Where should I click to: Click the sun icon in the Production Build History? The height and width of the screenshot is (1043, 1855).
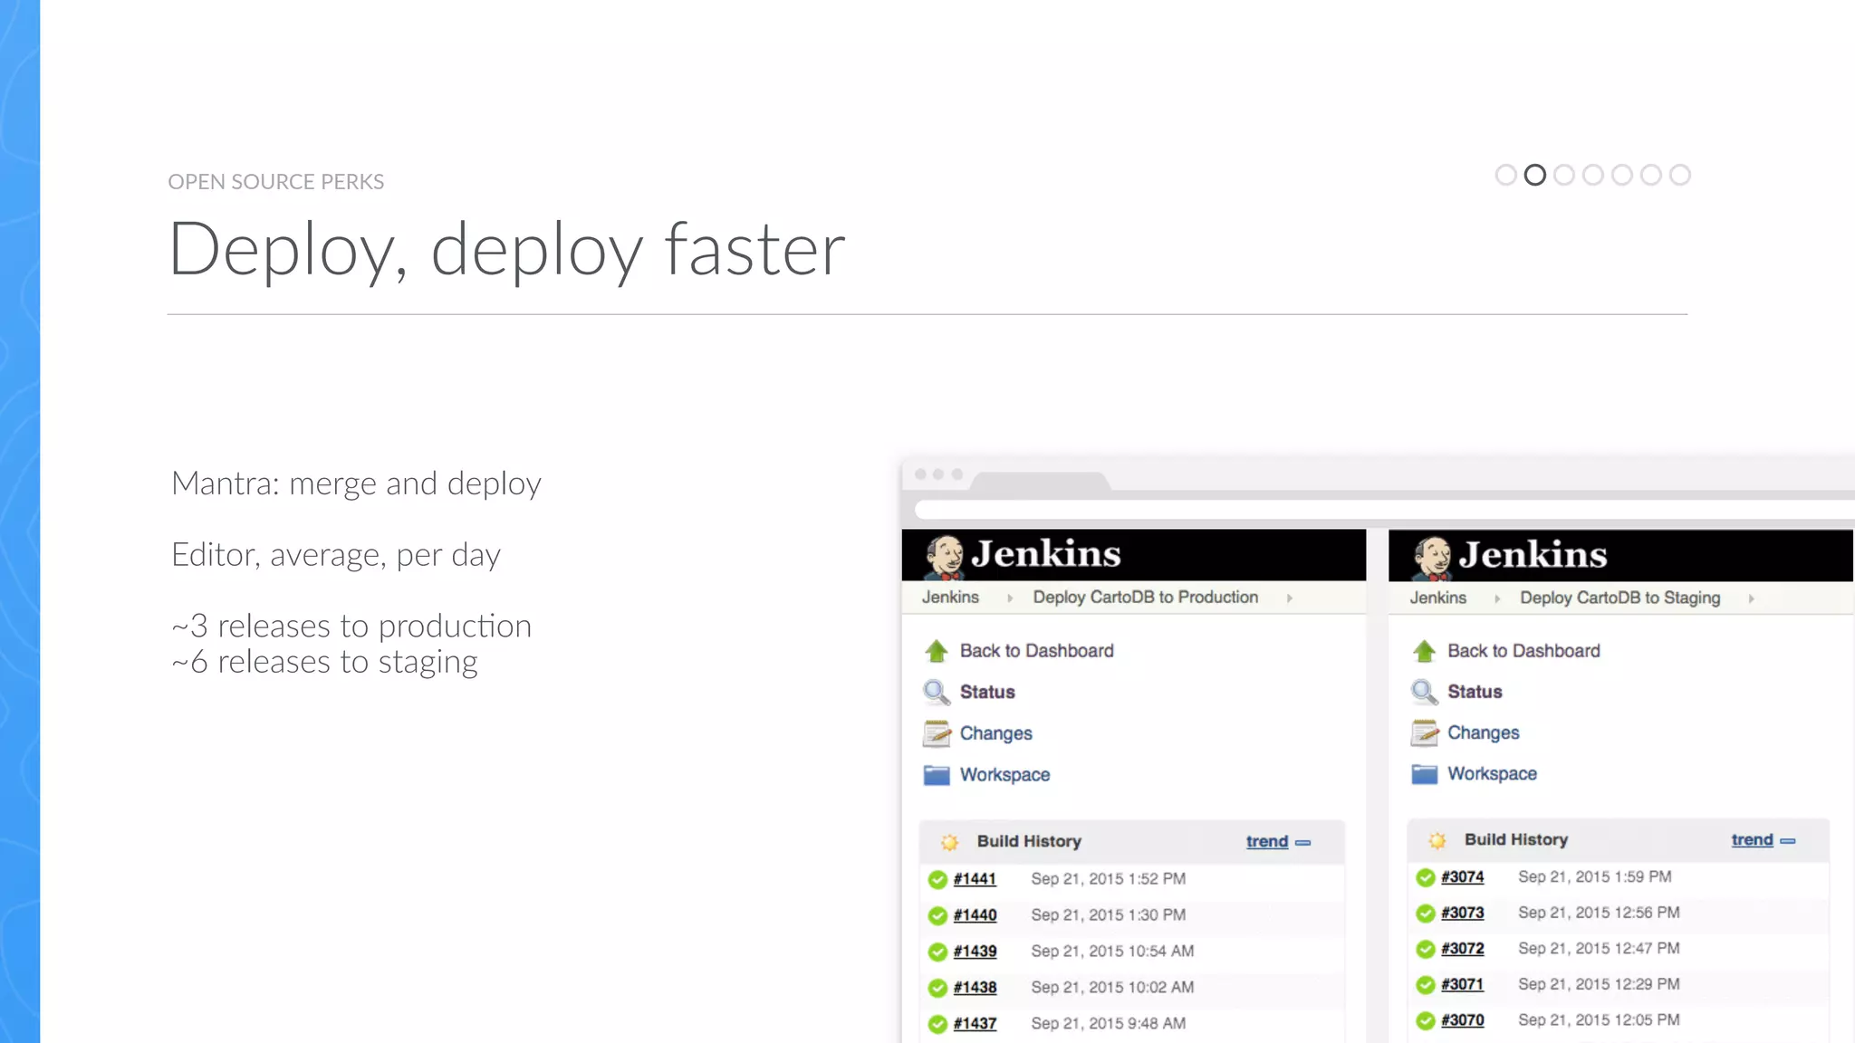[949, 842]
